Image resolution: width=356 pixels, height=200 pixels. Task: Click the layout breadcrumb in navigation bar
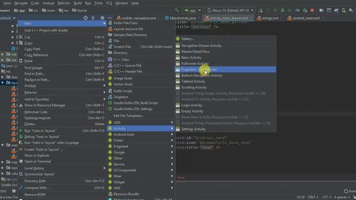point(80,11)
